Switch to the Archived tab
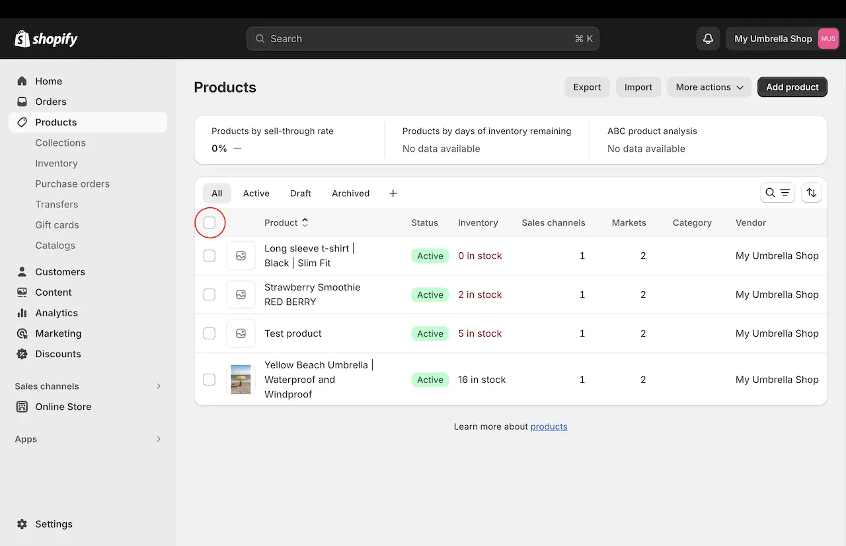 (350, 193)
